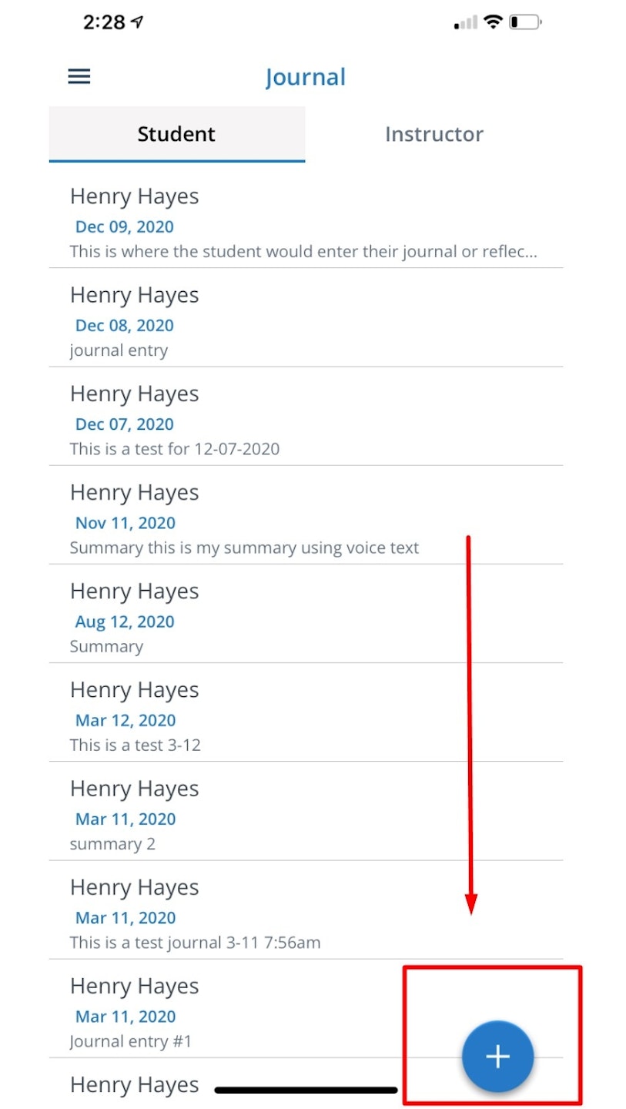
Task: Open the Dec 08, 2020 journal entry
Action: (x=305, y=322)
